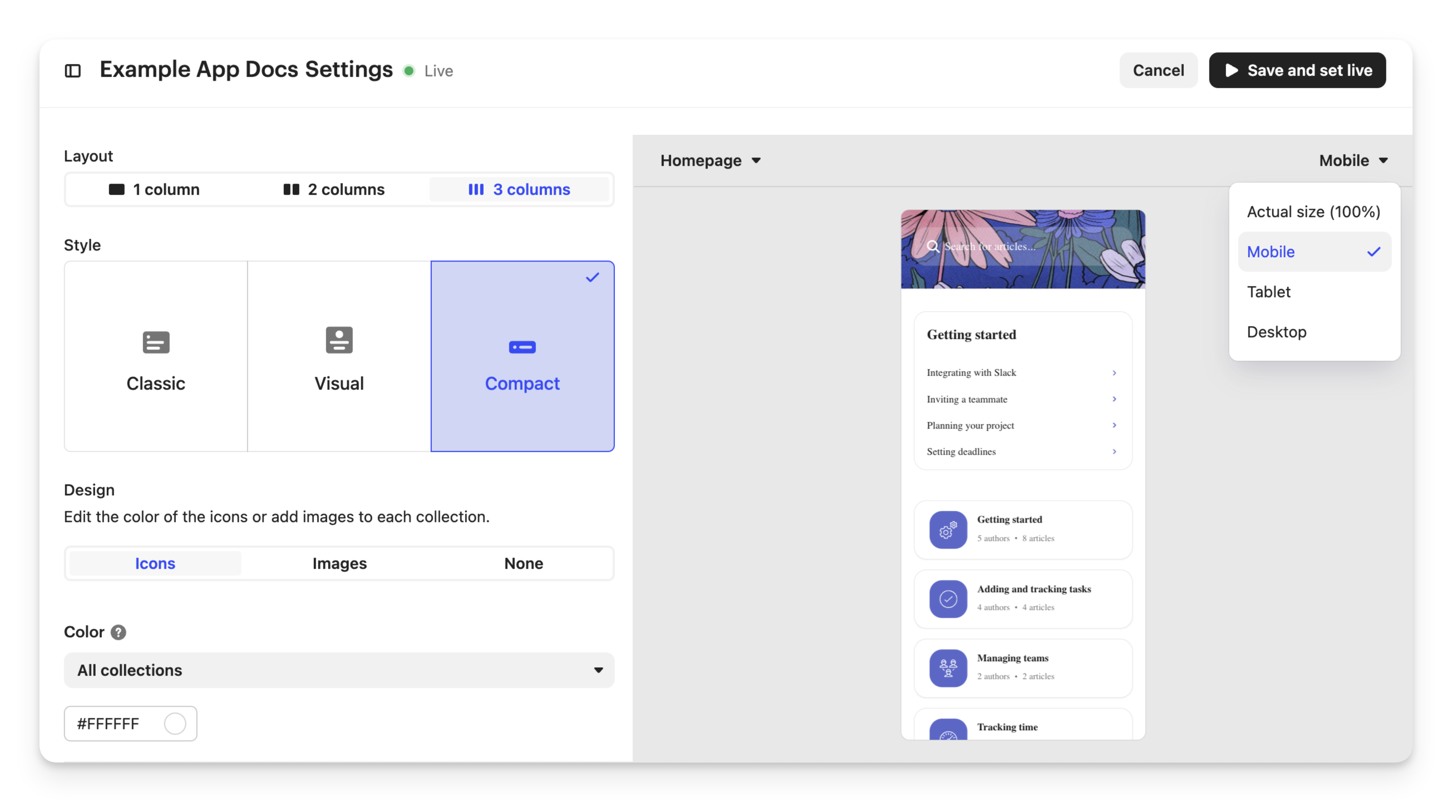Switch design to the Images tab

pos(339,564)
